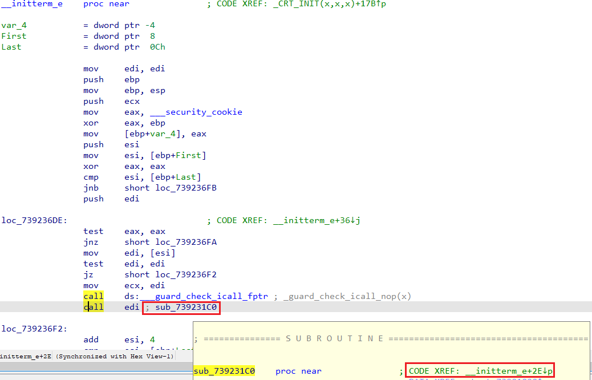592x380 pixels.
Task: Select the 'push edi' instruction
Action: click(111, 199)
